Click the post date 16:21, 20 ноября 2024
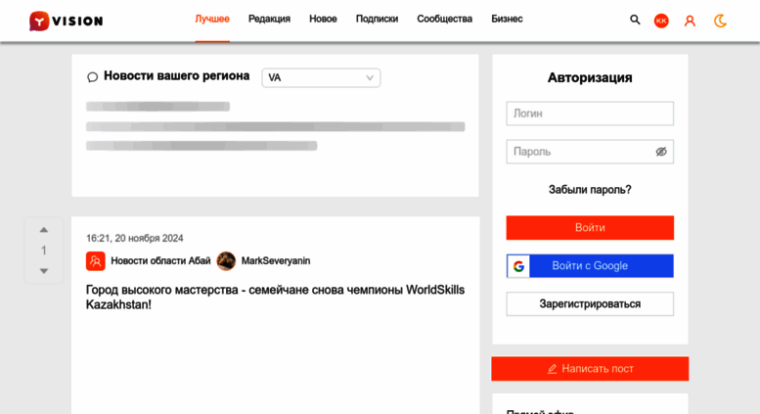This screenshot has width=760, height=414. pos(135,238)
